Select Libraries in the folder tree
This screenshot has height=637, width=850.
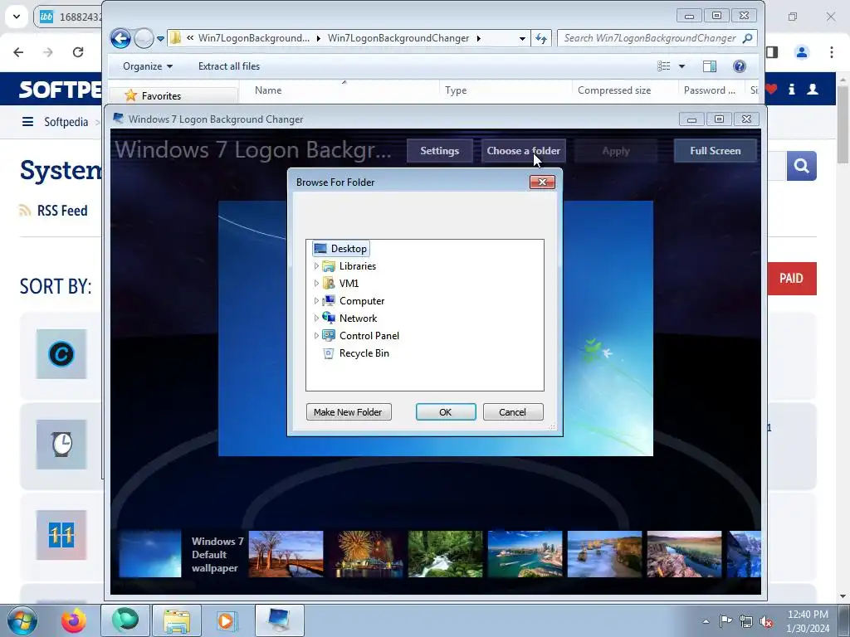pos(357,266)
